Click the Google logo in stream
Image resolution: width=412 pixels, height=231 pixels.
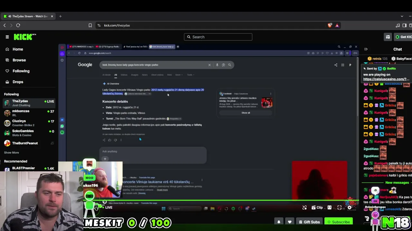[x=85, y=65]
